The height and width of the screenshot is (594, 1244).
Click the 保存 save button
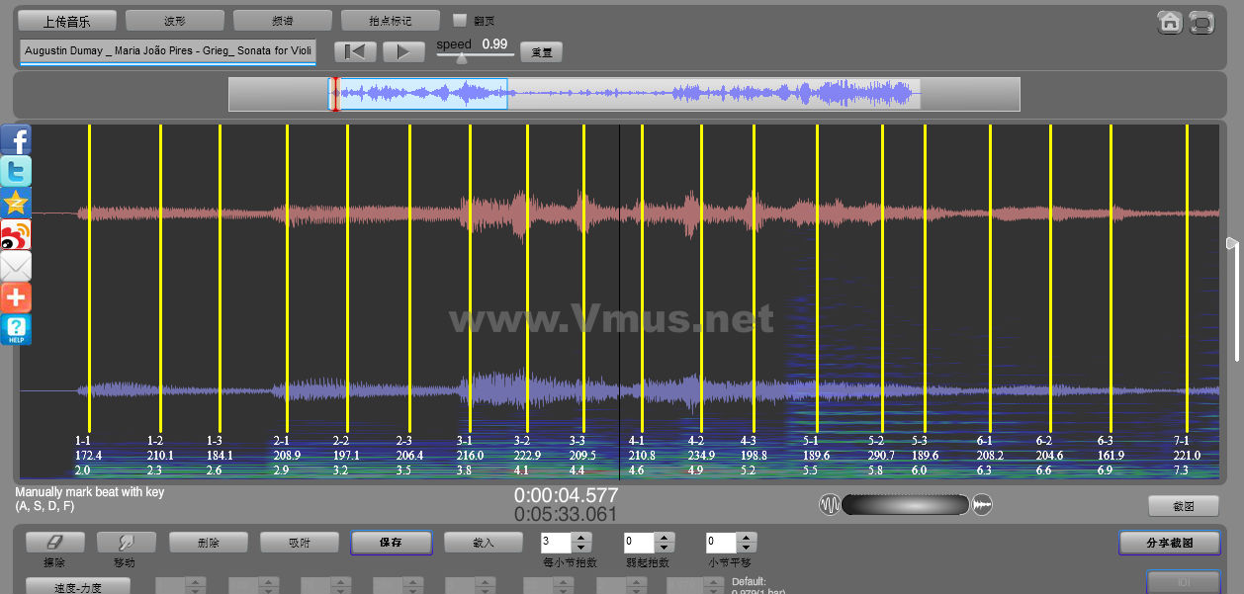click(391, 543)
